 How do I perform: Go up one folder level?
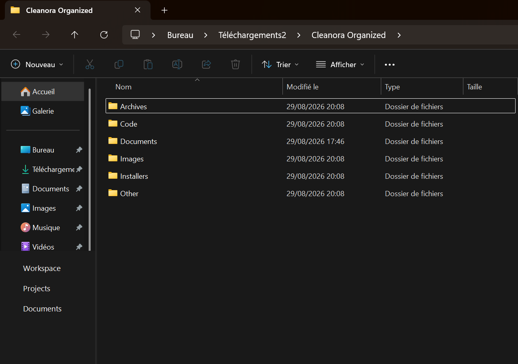74,35
